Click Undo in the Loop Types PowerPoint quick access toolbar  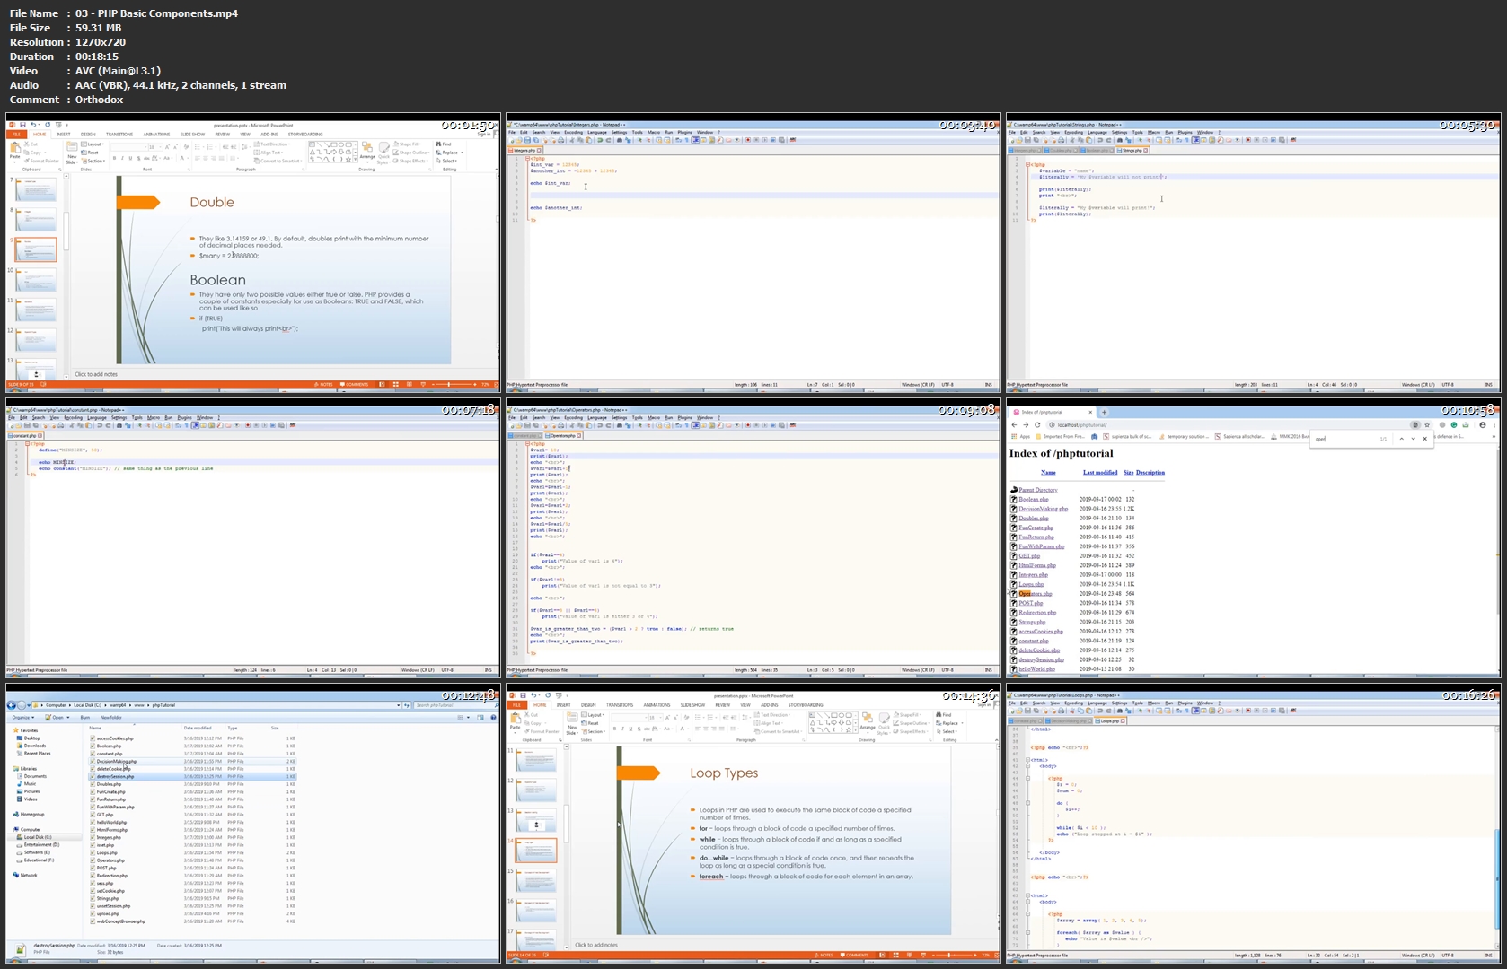533,695
